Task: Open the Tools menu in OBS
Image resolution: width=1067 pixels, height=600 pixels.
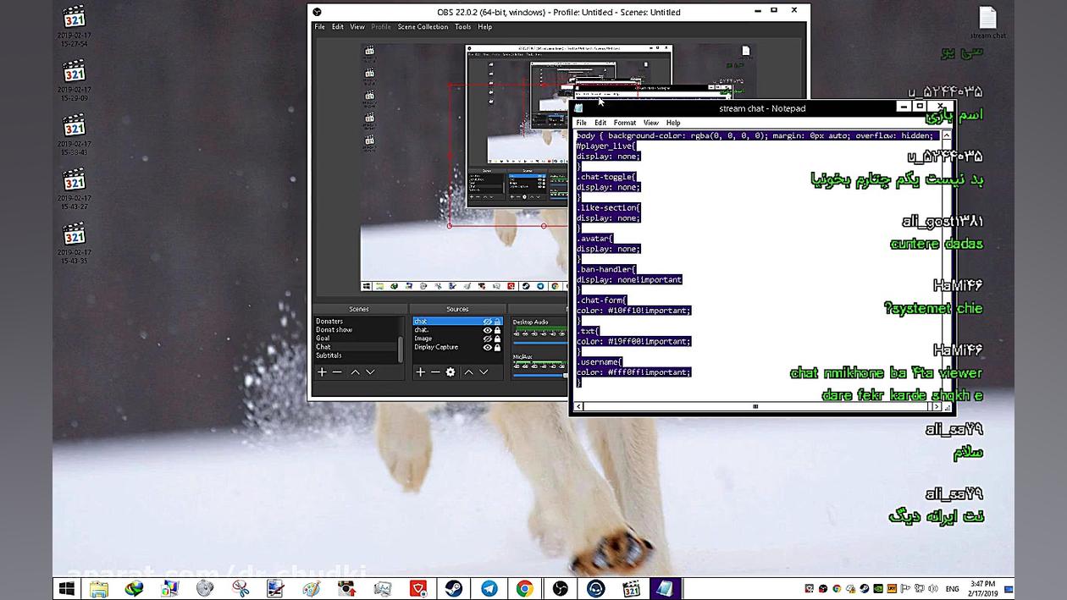Action: coord(462,27)
